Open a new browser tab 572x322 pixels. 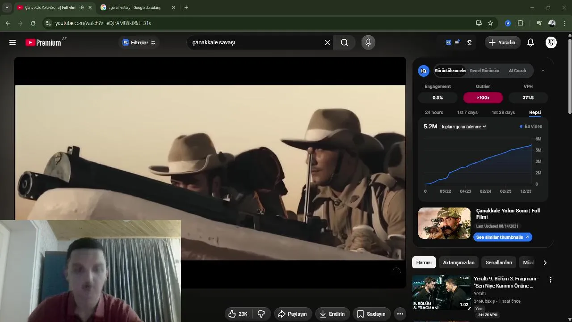186,8
